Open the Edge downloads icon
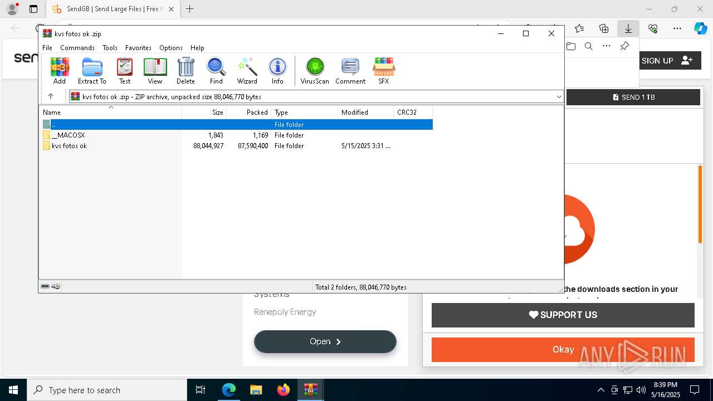 pos(628,28)
